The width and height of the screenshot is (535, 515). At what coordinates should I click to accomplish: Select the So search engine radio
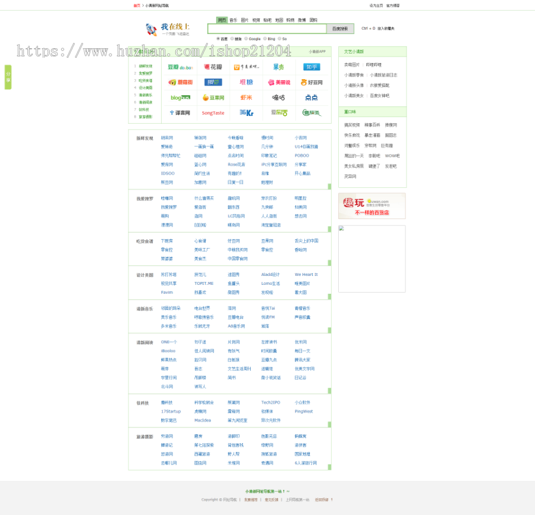coord(279,39)
